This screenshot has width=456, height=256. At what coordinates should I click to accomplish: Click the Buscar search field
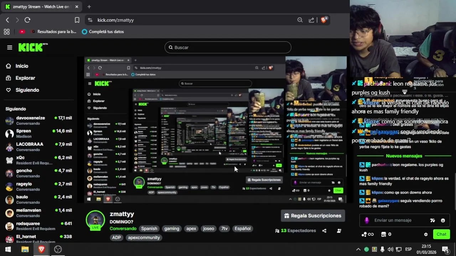coord(228,48)
